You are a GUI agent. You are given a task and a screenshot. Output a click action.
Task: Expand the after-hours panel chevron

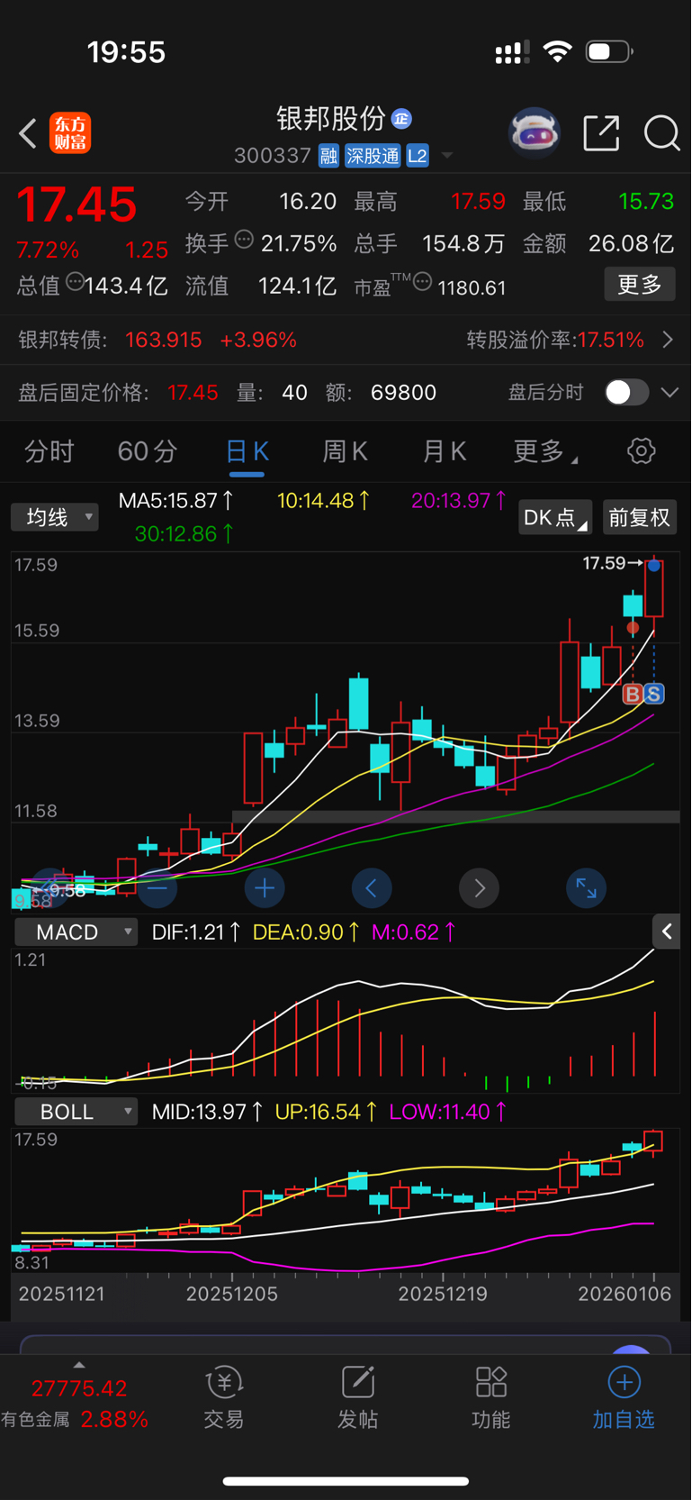670,393
